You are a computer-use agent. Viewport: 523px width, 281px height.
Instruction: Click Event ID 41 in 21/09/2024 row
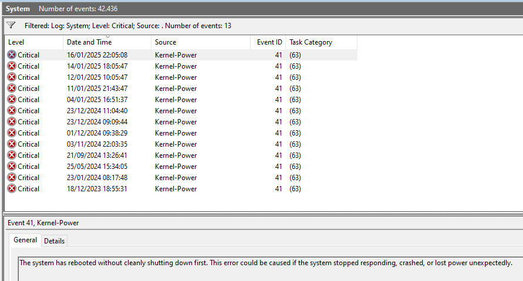tap(278, 155)
